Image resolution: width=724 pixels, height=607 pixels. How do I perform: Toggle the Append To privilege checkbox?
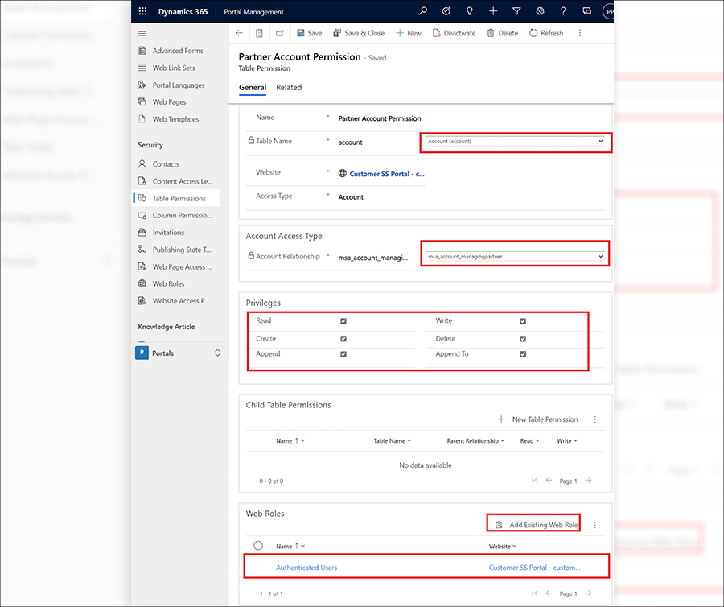coord(523,354)
